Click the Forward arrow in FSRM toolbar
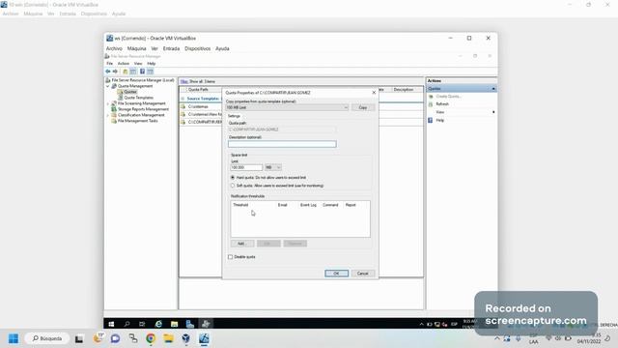This screenshot has height=348, width=618. [x=115, y=72]
